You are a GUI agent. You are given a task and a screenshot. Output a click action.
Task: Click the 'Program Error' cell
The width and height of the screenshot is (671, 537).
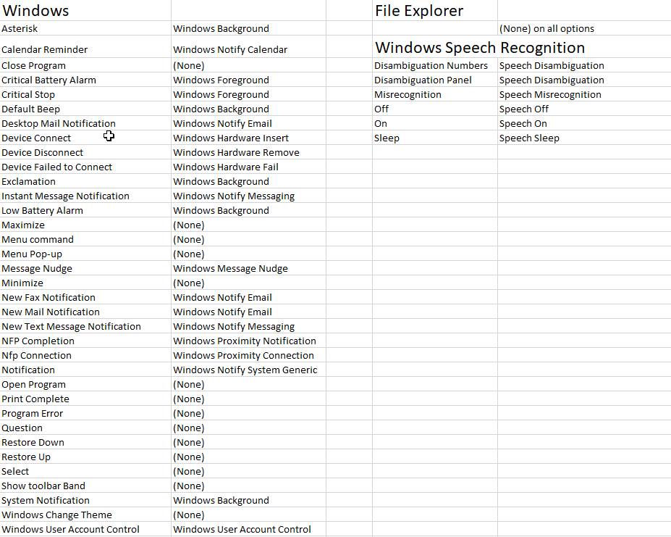pos(85,413)
